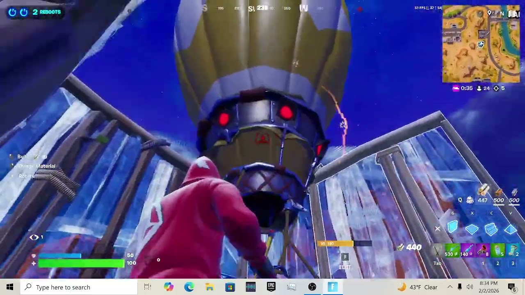
Task: Open the backpack inventory icon
Action: click(470, 200)
